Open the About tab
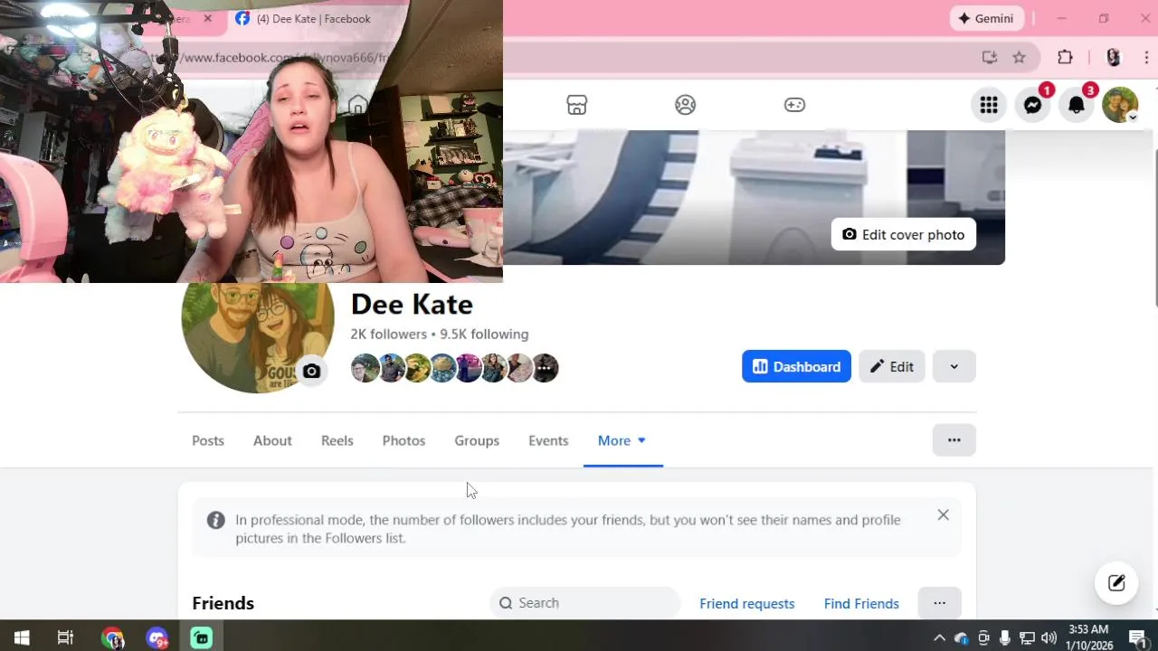 (272, 440)
